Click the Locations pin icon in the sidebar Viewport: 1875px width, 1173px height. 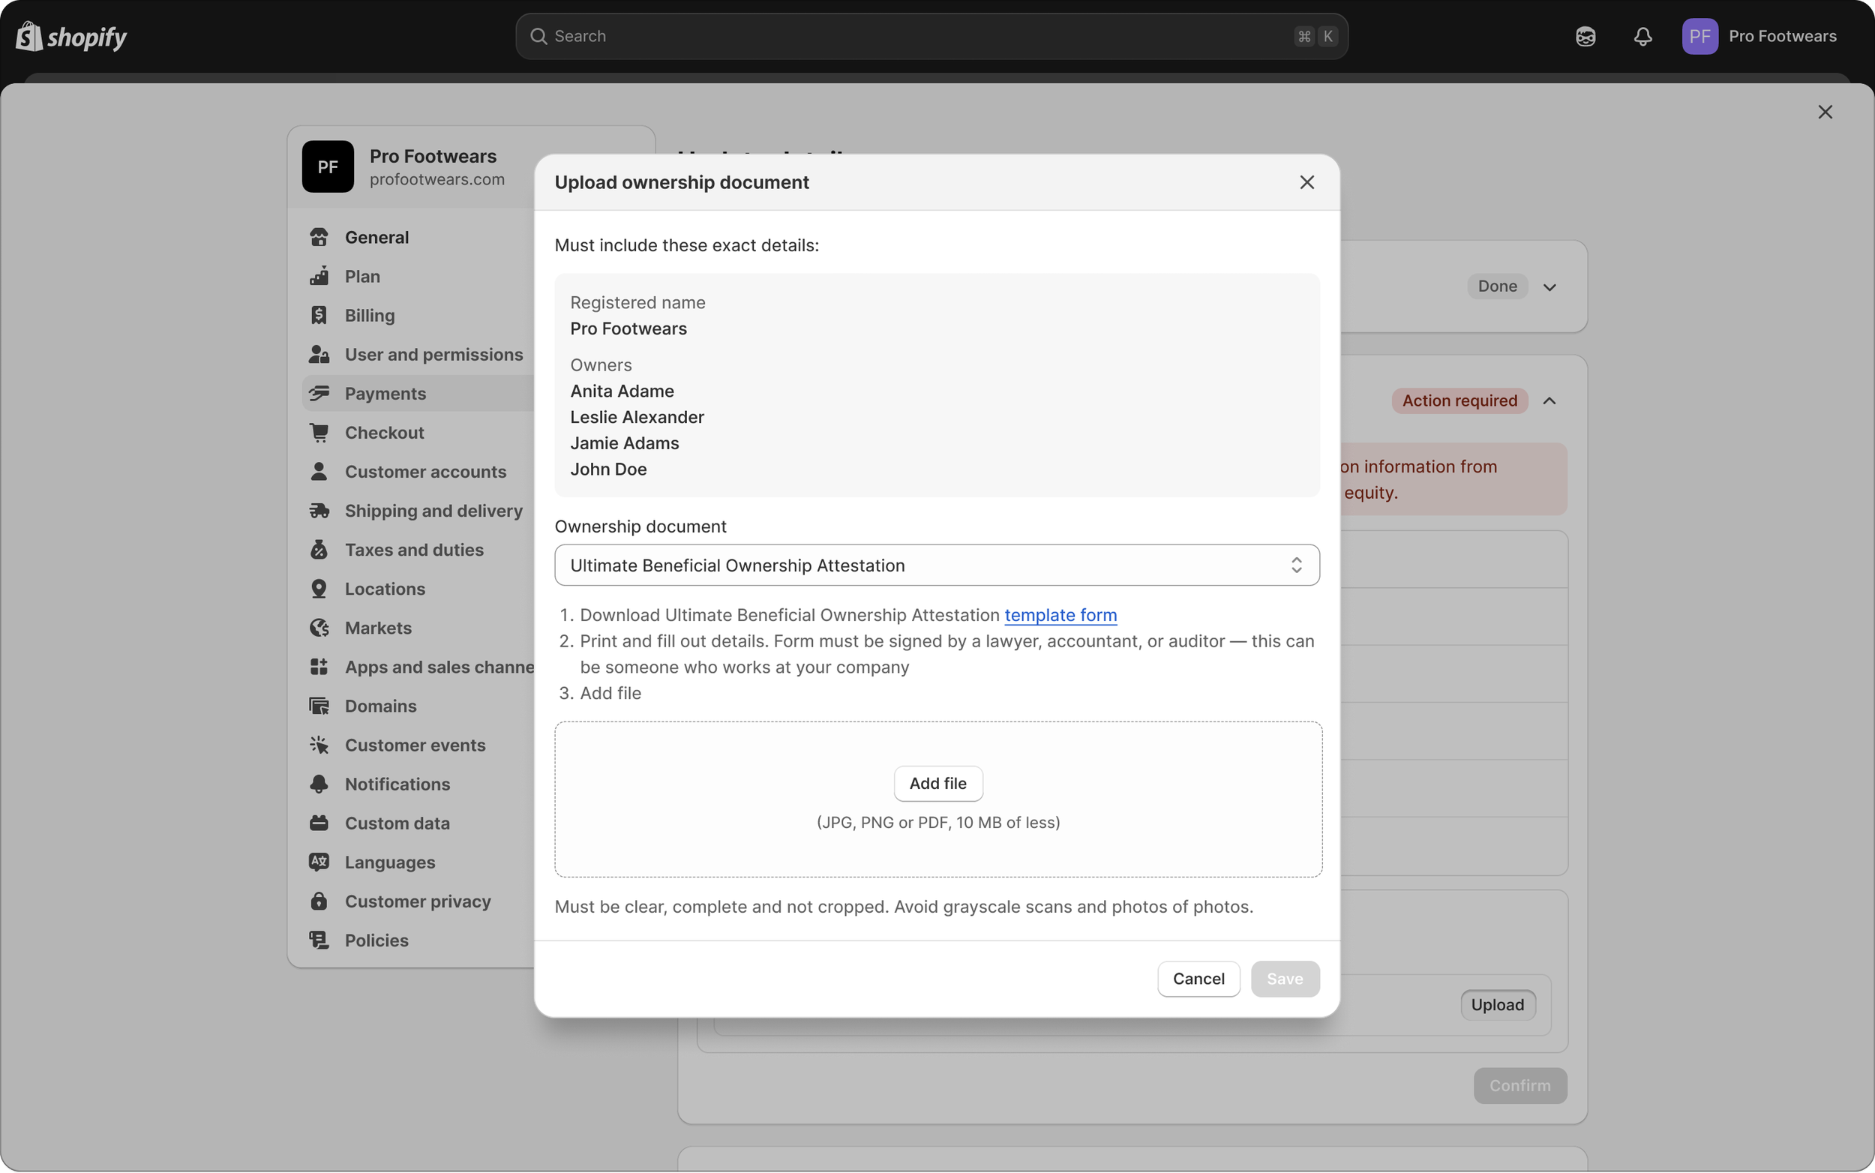[319, 589]
